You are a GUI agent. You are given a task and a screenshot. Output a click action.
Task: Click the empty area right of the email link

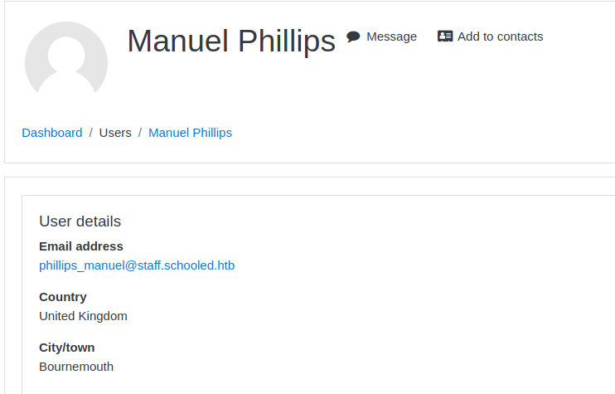tap(414, 266)
